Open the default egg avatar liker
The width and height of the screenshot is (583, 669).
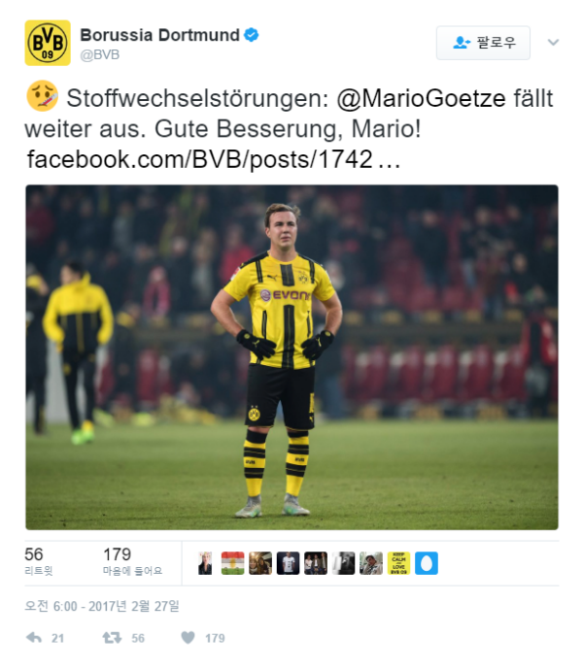click(427, 563)
